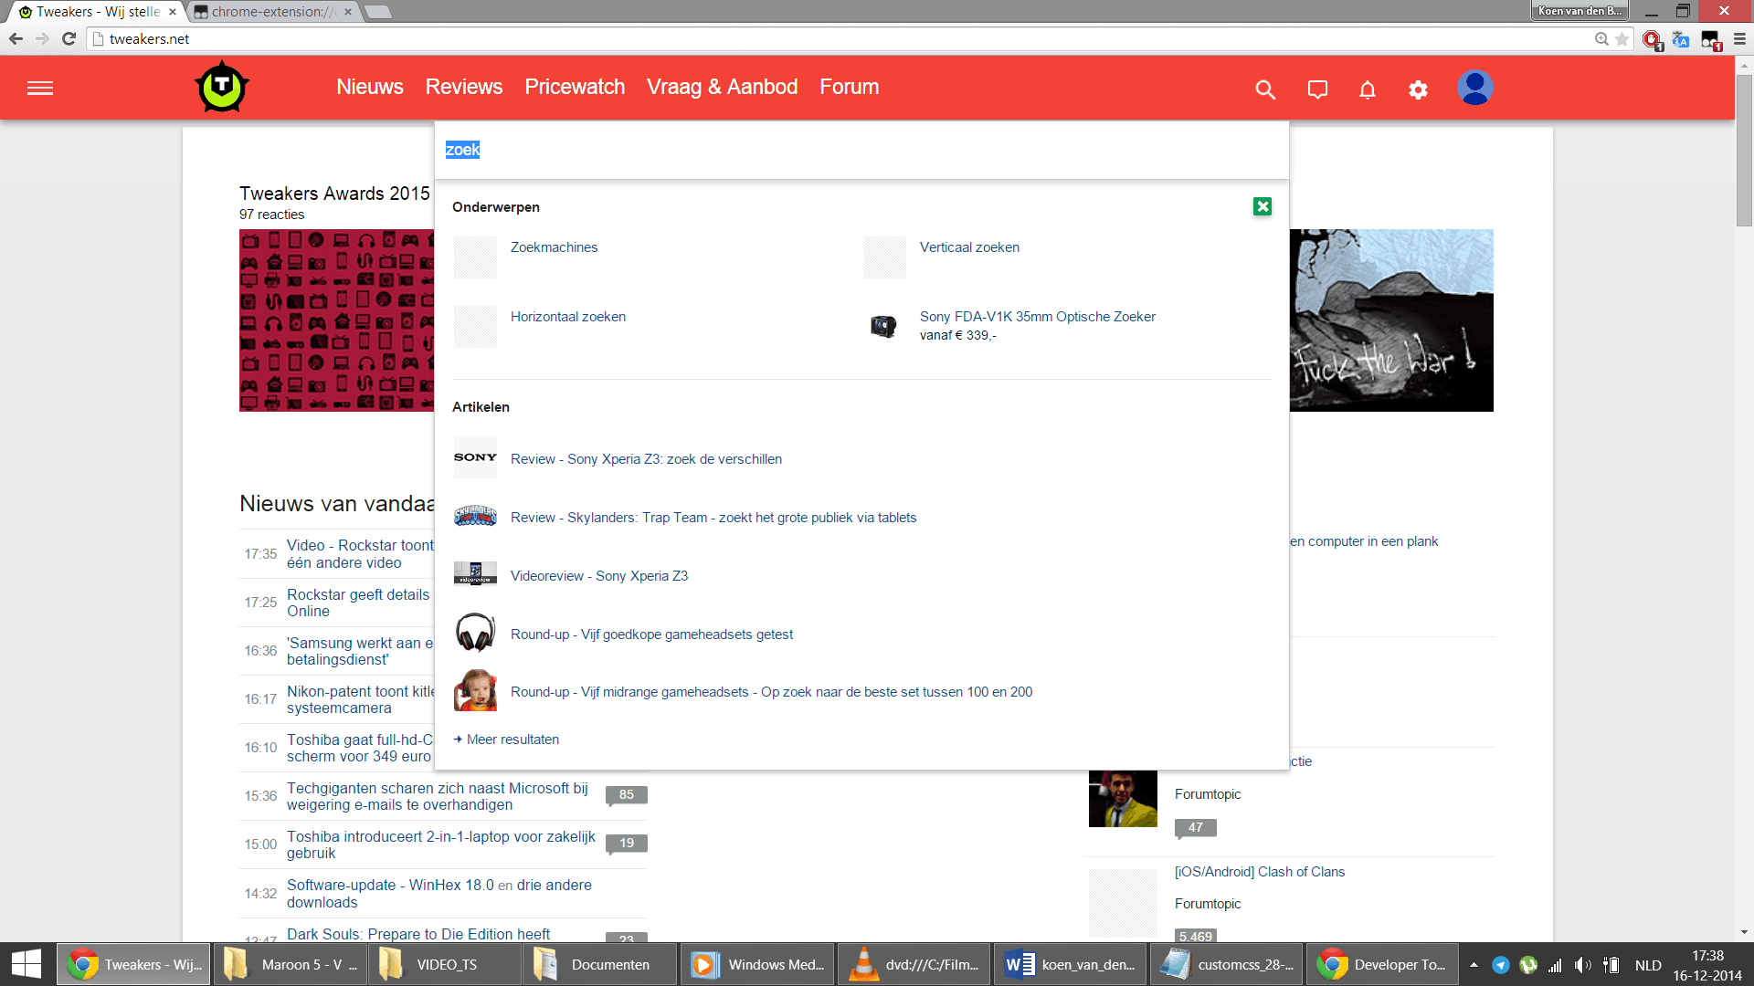
Task: Switch to the chrome-extension tab
Action: pyautogui.click(x=269, y=12)
